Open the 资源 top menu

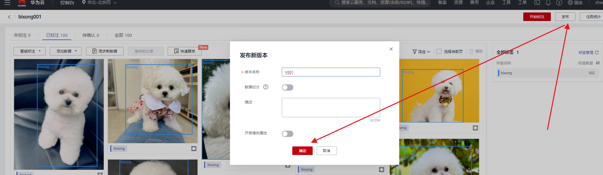point(458,3)
